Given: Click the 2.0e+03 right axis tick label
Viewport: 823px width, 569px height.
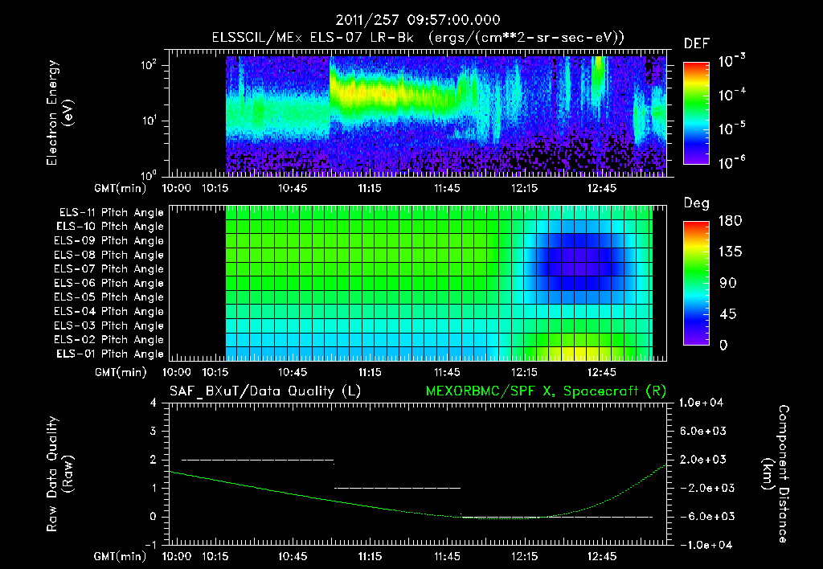Looking at the screenshot, I should pos(702,459).
